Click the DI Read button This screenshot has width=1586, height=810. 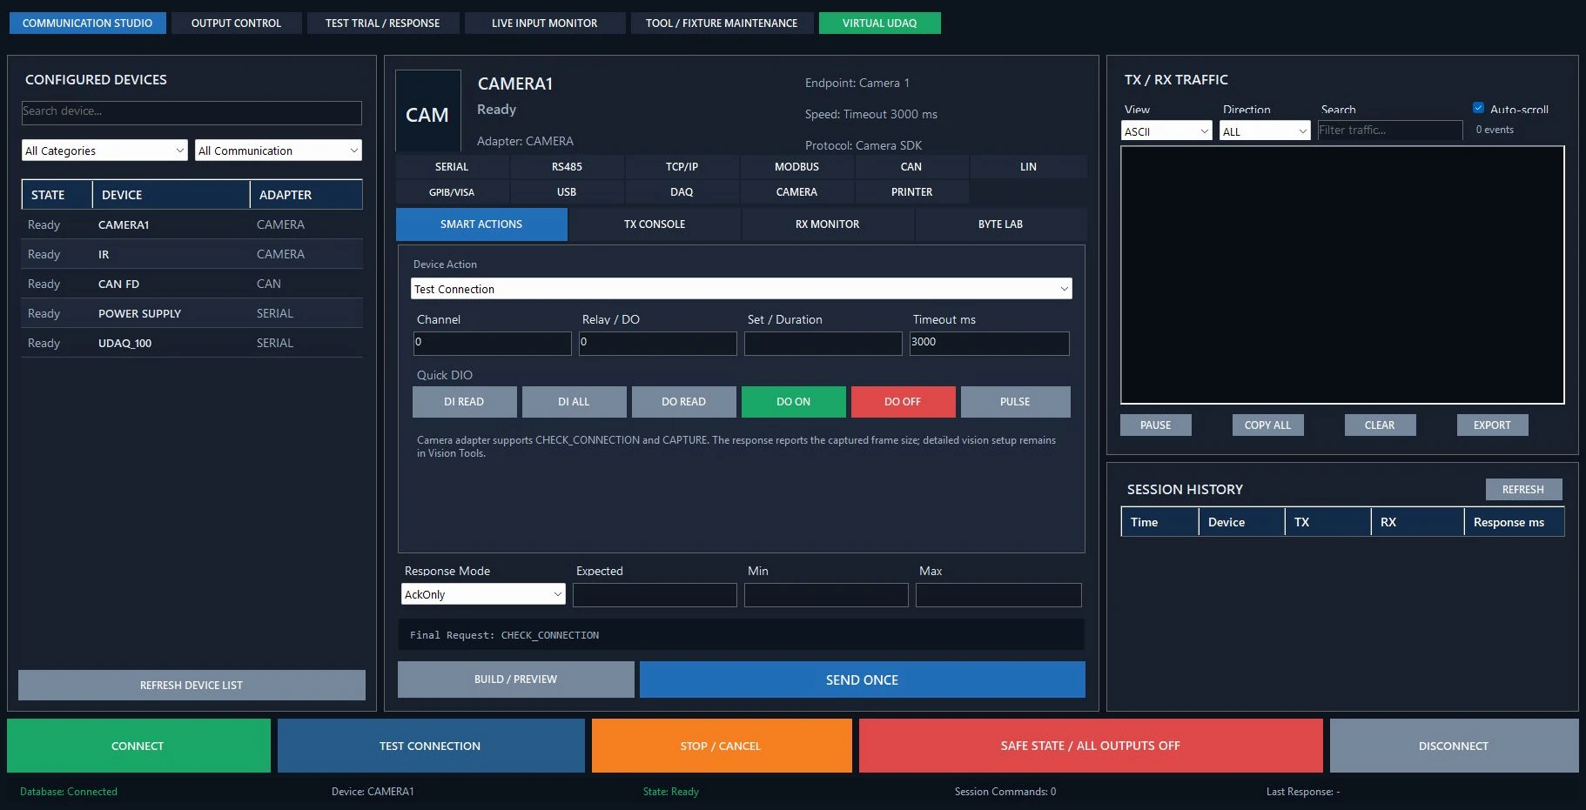pyautogui.click(x=464, y=402)
